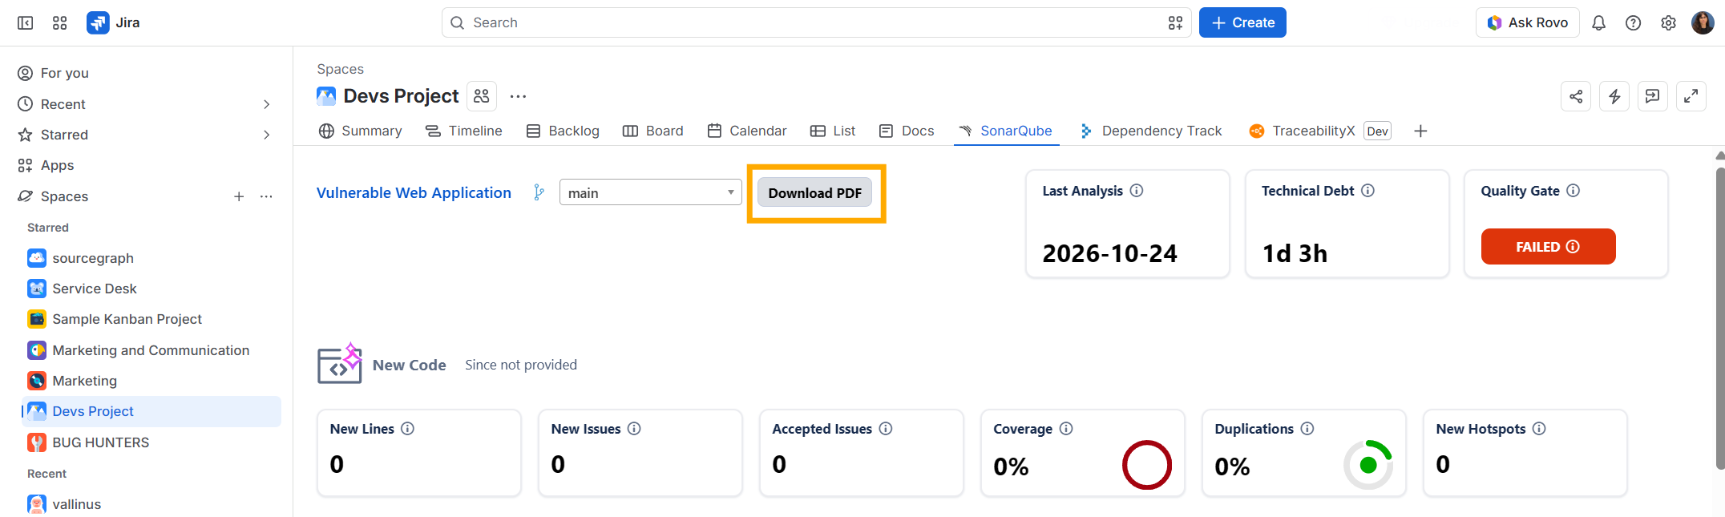Click the Coverage info icon
The image size is (1725, 517).
click(x=1066, y=429)
